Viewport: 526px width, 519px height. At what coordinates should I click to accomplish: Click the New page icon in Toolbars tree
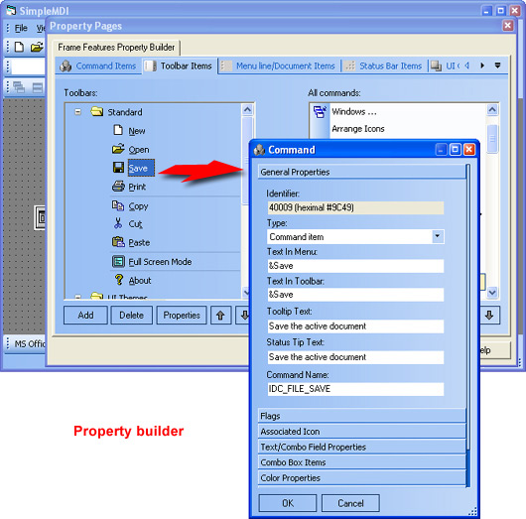pos(118,130)
